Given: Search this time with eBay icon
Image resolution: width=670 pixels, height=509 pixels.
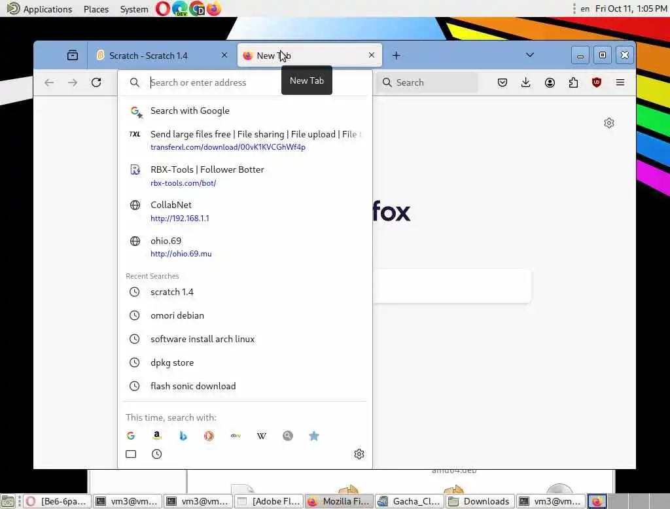Looking at the screenshot, I should [236, 436].
